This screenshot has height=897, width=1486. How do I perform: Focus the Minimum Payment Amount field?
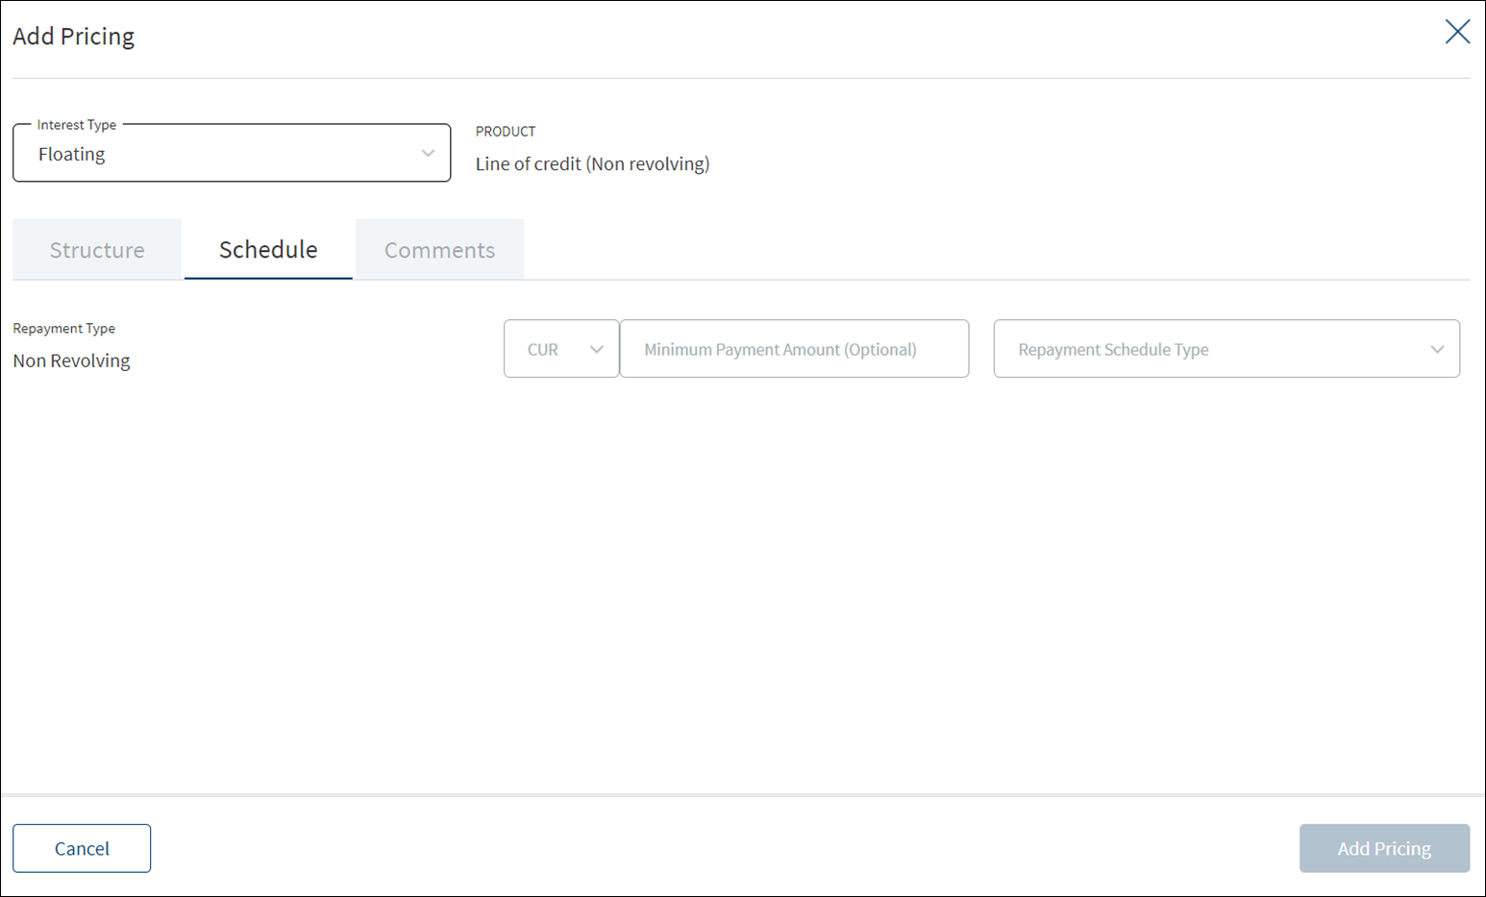click(x=794, y=349)
